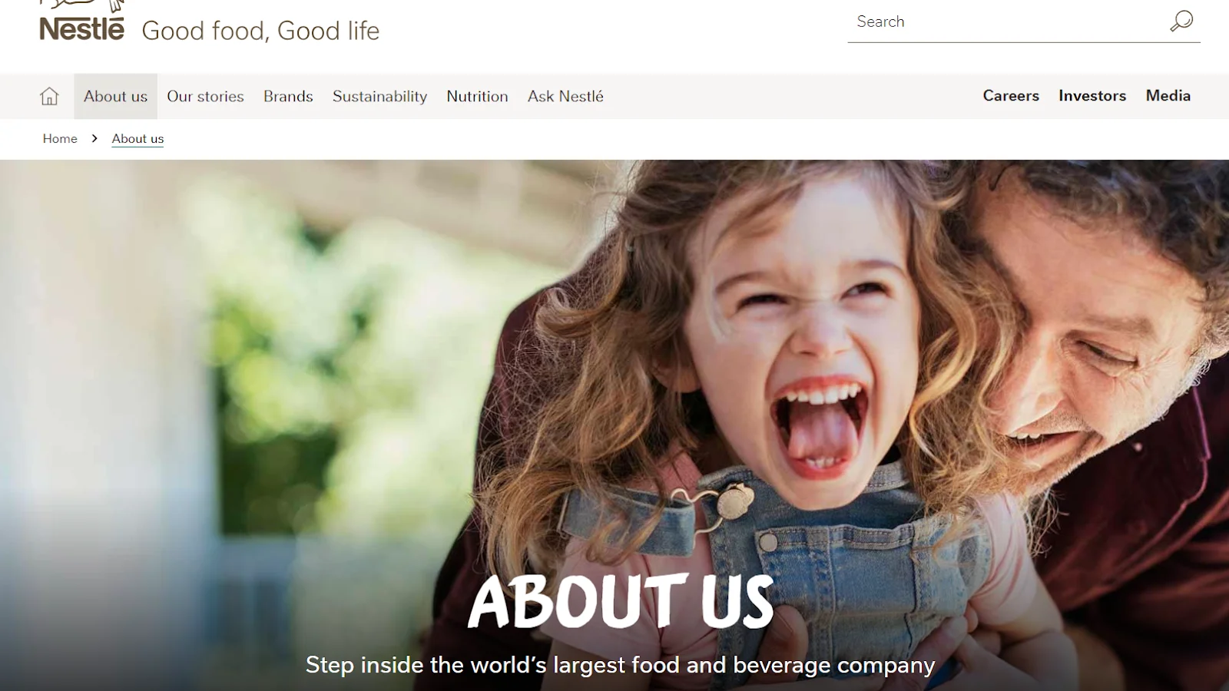Open the About us navigation menu item
This screenshot has height=691, width=1229.
pyautogui.click(x=115, y=96)
